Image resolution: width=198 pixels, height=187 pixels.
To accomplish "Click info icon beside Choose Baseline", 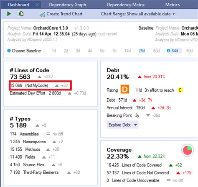I will point(9,51).
